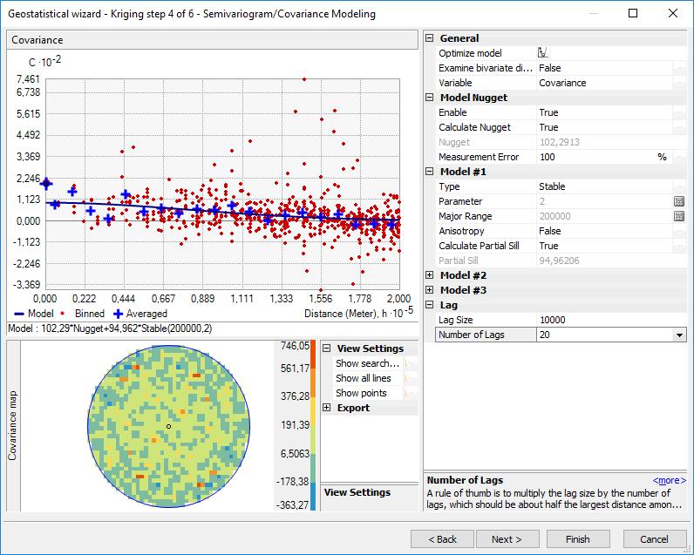Click the Covariance panel header
Viewport: 694px width, 555px height.
[212, 40]
